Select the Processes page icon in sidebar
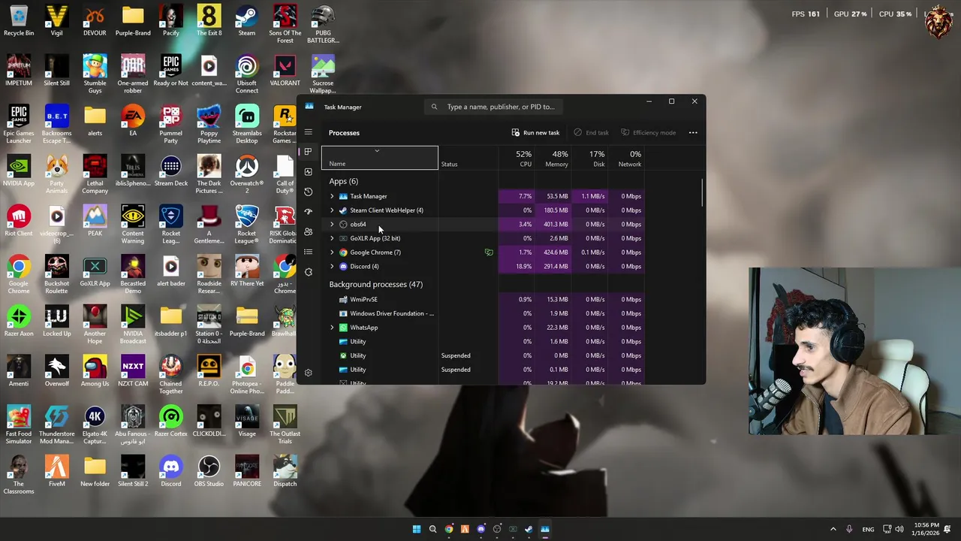Screen dimensions: 961x541 [308, 152]
